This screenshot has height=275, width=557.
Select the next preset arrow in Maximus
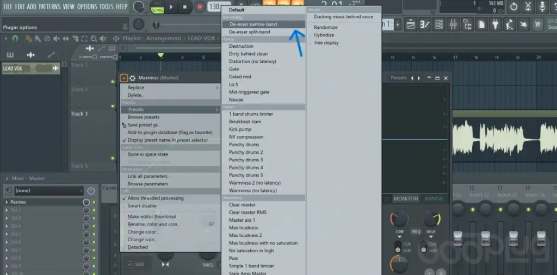pyautogui.click(x=419, y=78)
